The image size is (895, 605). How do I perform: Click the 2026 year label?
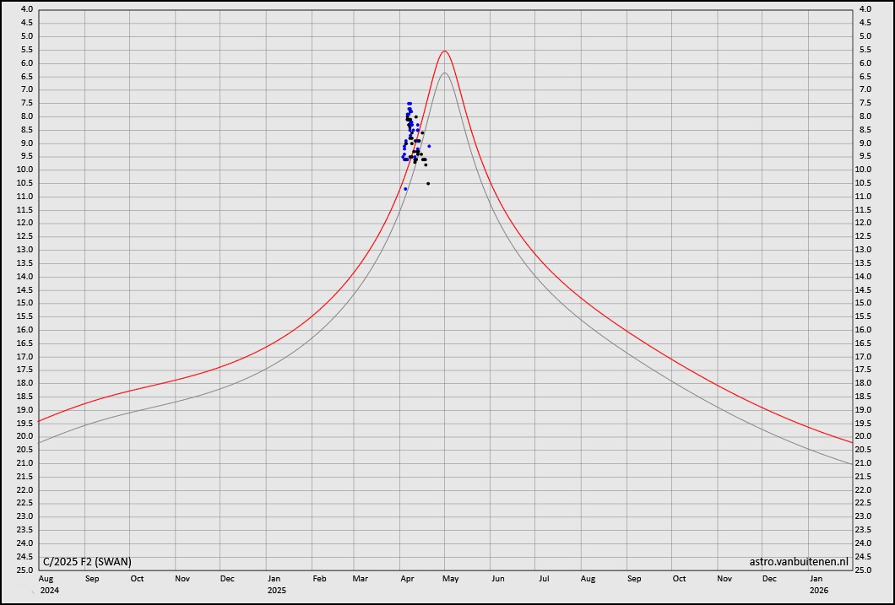click(819, 591)
